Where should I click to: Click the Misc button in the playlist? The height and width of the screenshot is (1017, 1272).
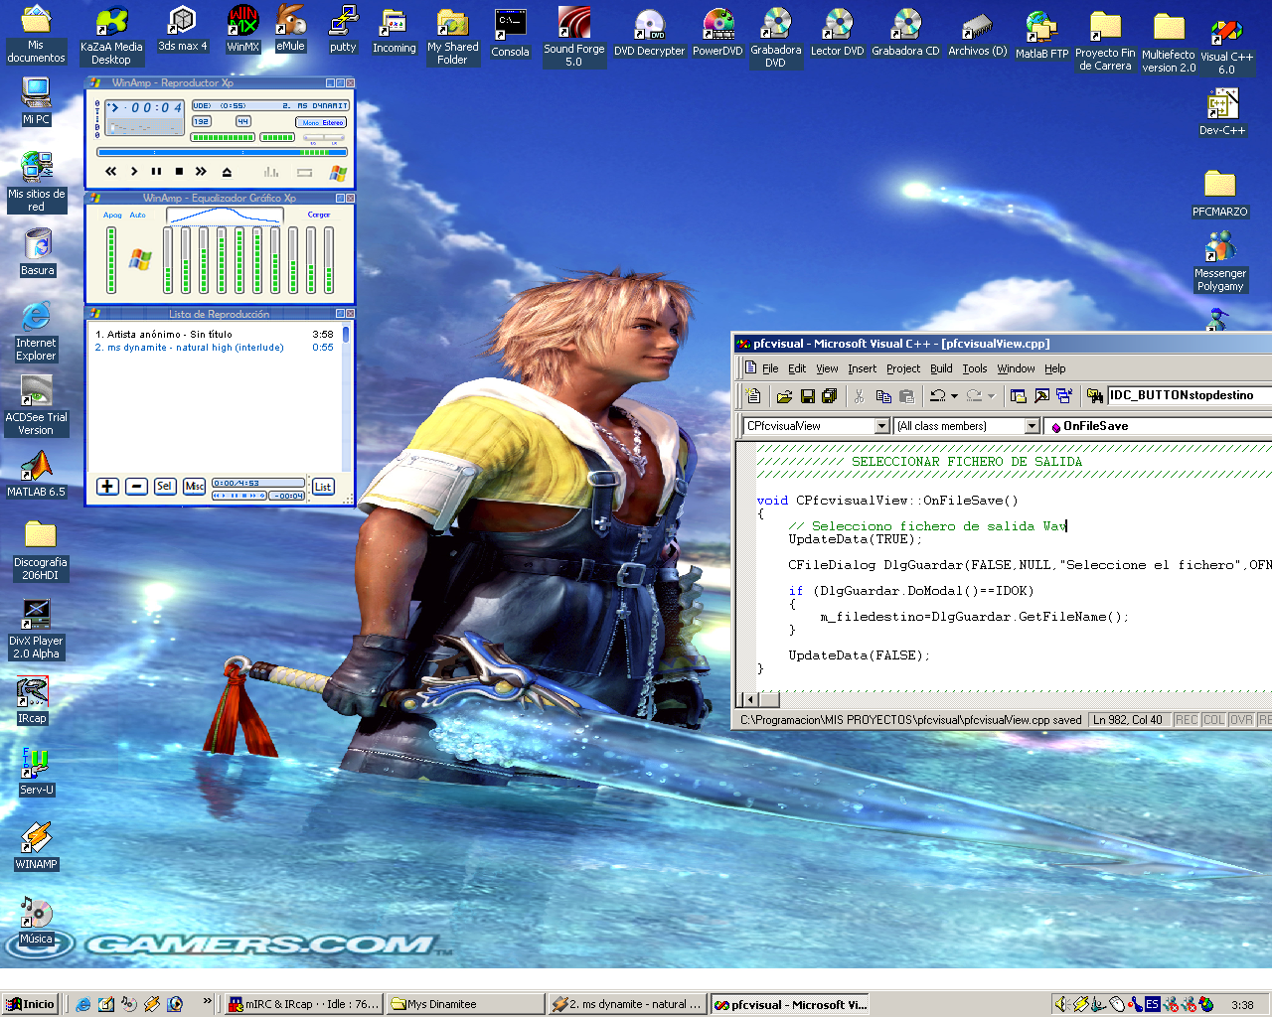pyautogui.click(x=194, y=486)
